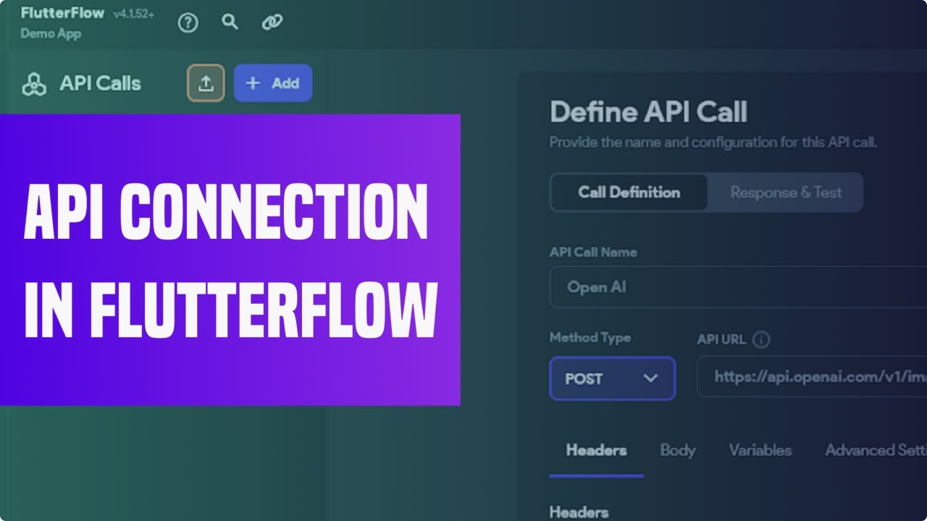Click the Demo App project name
The width and height of the screenshot is (927, 521).
click(x=51, y=34)
